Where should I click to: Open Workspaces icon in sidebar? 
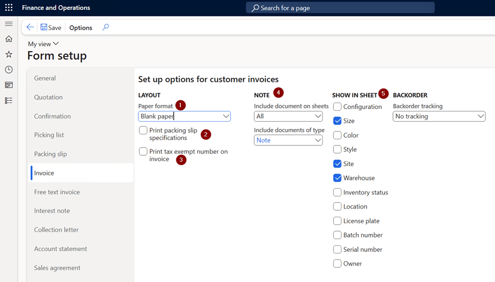coord(9,85)
